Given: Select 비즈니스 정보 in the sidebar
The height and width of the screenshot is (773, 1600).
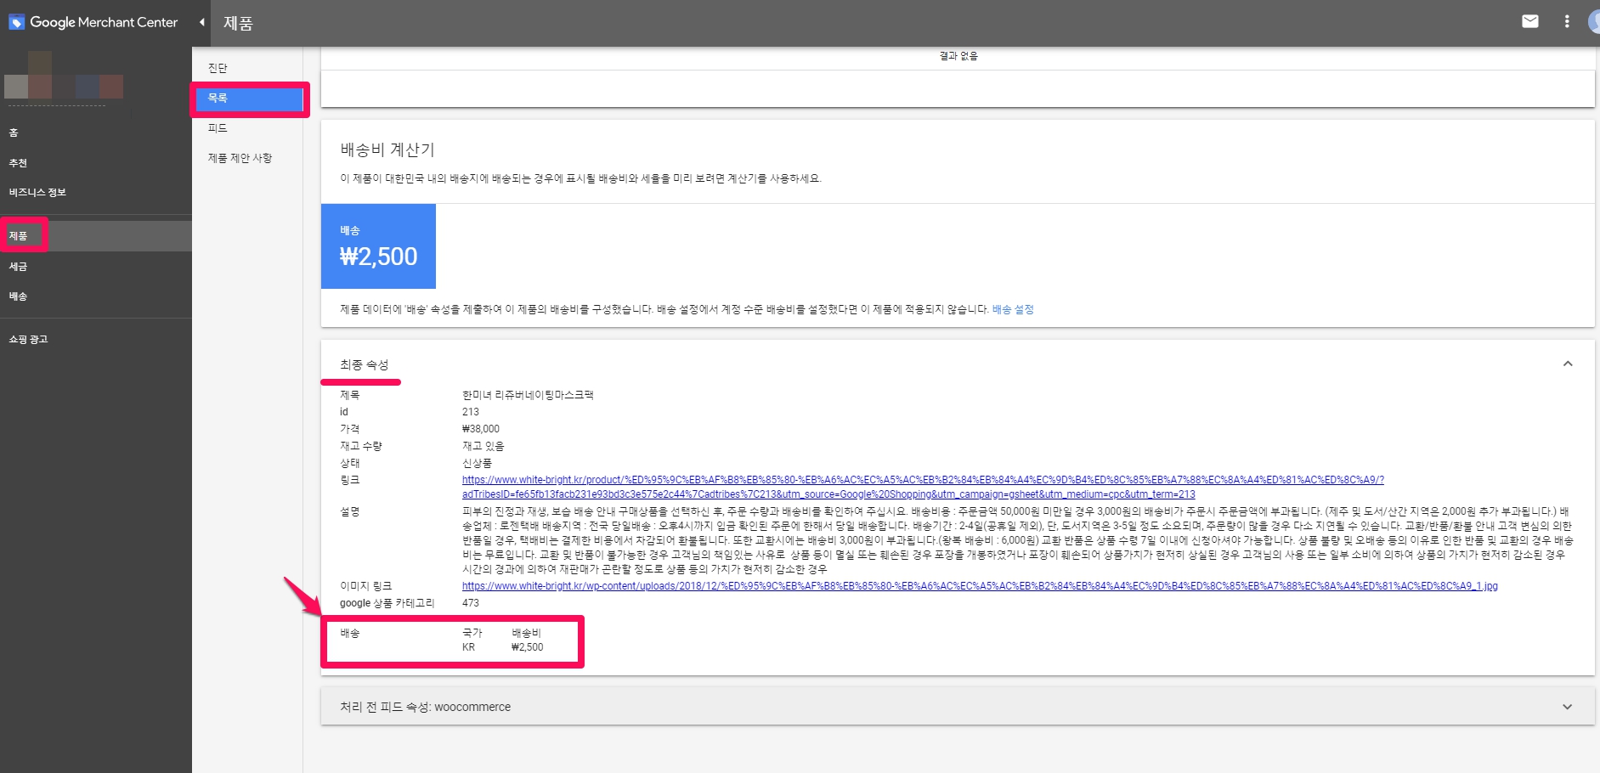Looking at the screenshot, I should coord(37,193).
